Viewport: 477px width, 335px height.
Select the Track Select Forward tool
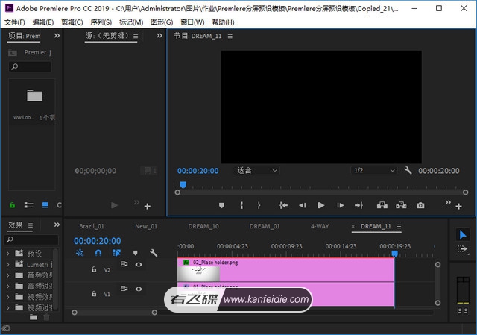(462, 249)
